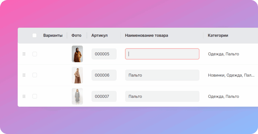Click the article field containing 000005
This screenshot has height=134, width=258.
pyautogui.click(x=104, y=54)
